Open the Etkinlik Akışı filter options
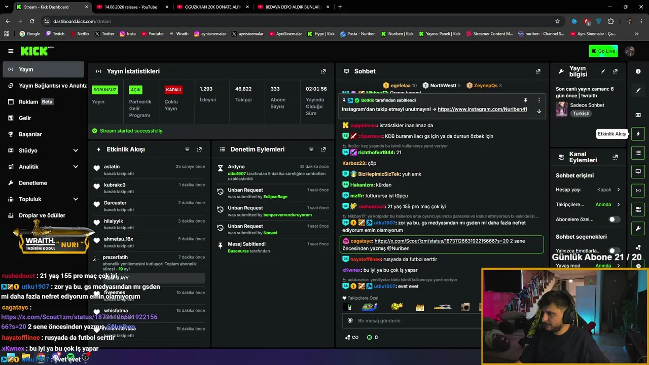649x365 pixels. pyautogui.click(x=187, y=150)
